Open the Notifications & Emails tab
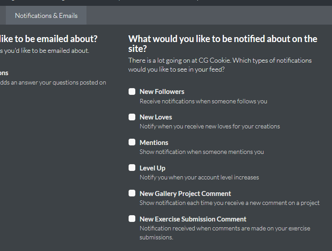This screenshot has width=332, height=251. click(46, 16)
